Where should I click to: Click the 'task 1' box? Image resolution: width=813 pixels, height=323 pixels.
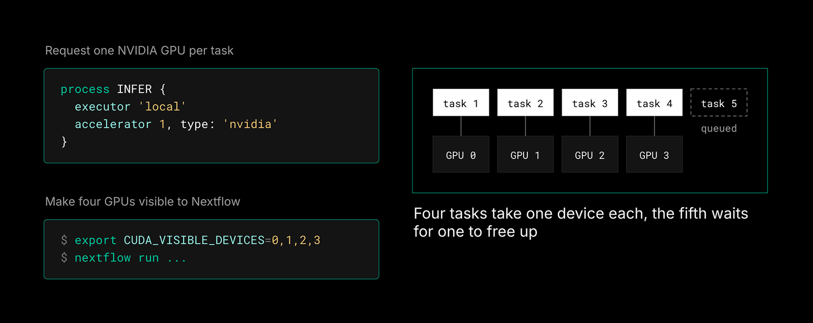tap(461, 102)
